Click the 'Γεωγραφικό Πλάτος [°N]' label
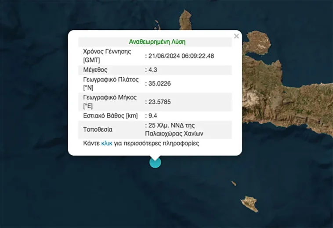Image resolution: width=333 pixels, height=228 pixels. [x=111, y=84]
